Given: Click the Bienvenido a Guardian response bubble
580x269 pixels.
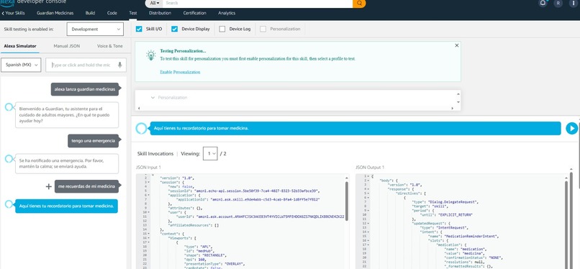Looking at the screenshot, I should click(x=67, y=115).
